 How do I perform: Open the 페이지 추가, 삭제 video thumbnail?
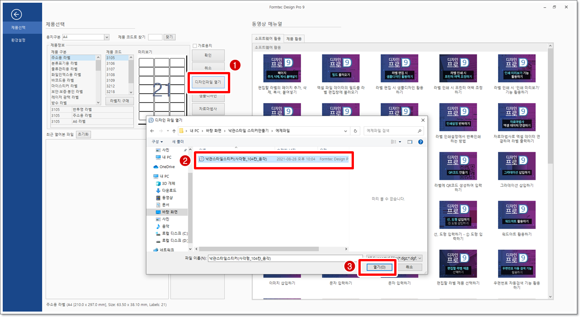click(282, 68)
